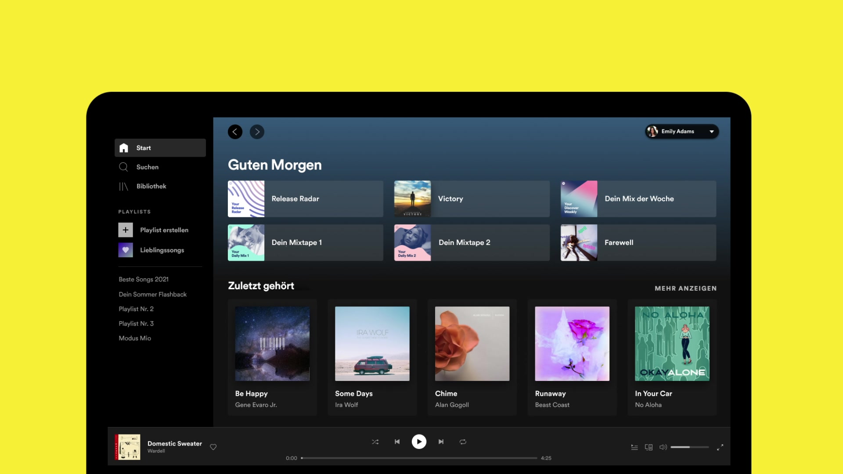
Task: Play the current track
Action: pyautogui.click(x=419, y=442)
